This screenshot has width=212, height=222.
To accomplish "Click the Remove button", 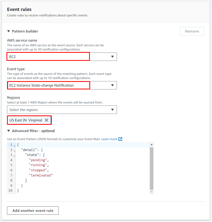I will click(x=192, y=31).
